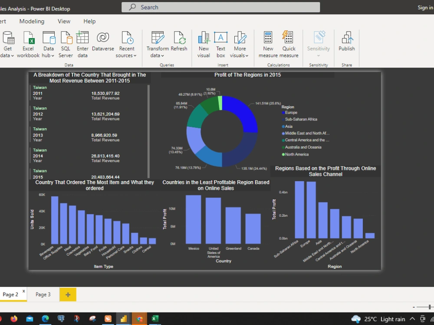The width and height of the screenshot is (434, 325).
Task: Select the Greenland bar in the chart
Action: [233, 225]
